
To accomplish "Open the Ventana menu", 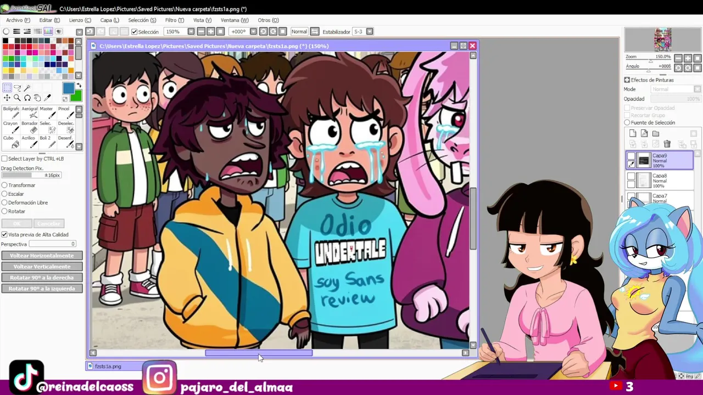I will pos(235,20).
